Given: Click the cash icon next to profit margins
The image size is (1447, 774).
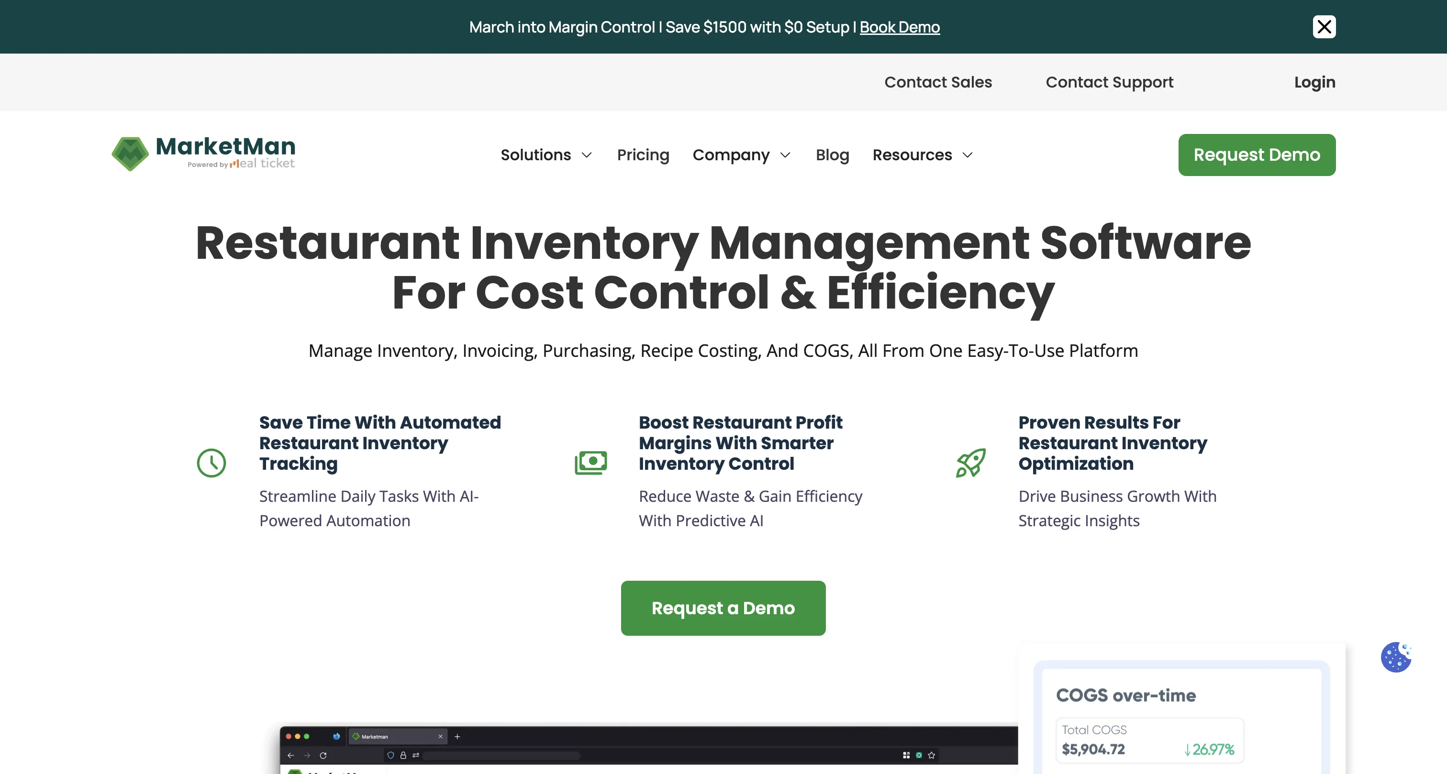Looking at the screenshot, I should pyautogui.click(x=590, y=462).
